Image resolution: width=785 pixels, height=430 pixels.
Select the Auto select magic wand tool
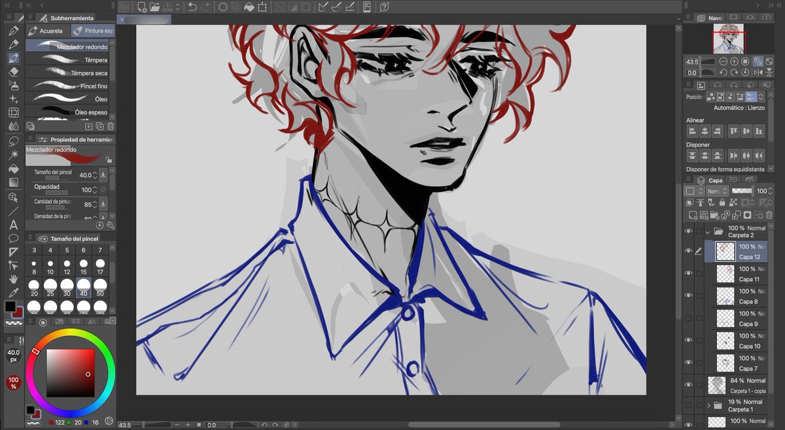[x=13, y=155]
